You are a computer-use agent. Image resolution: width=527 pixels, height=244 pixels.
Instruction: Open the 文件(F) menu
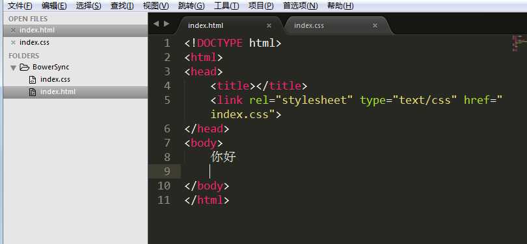coord(20,6)
